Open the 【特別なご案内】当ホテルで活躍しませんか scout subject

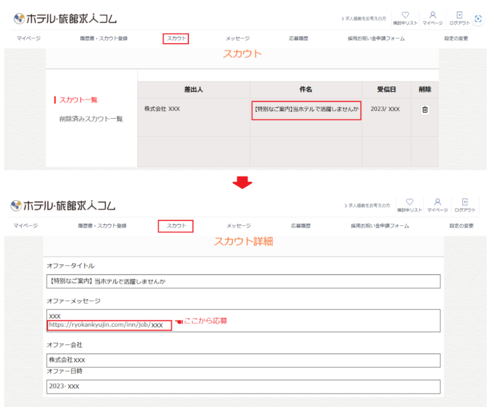coord(306,110)
